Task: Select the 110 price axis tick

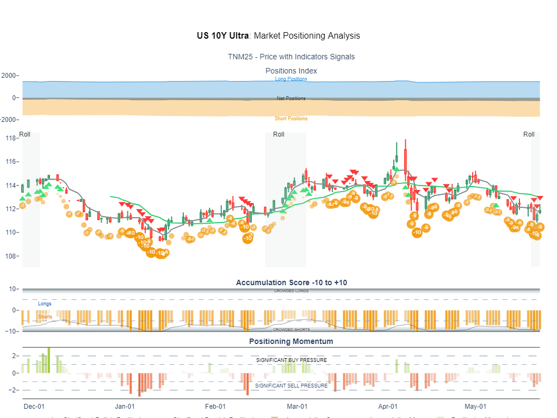Action: point(10,232)
